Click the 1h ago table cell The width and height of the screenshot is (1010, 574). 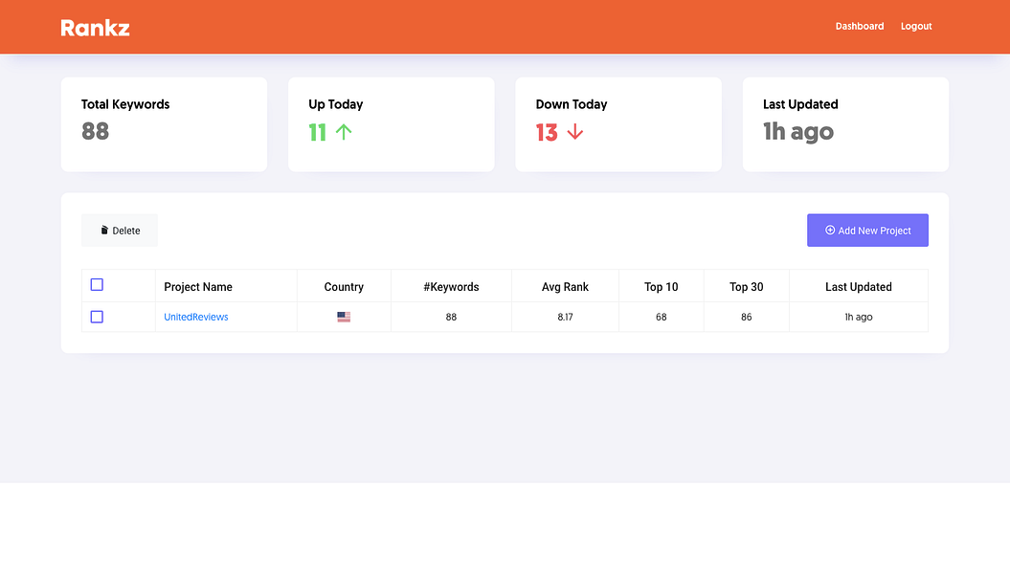tap(859, 317)
